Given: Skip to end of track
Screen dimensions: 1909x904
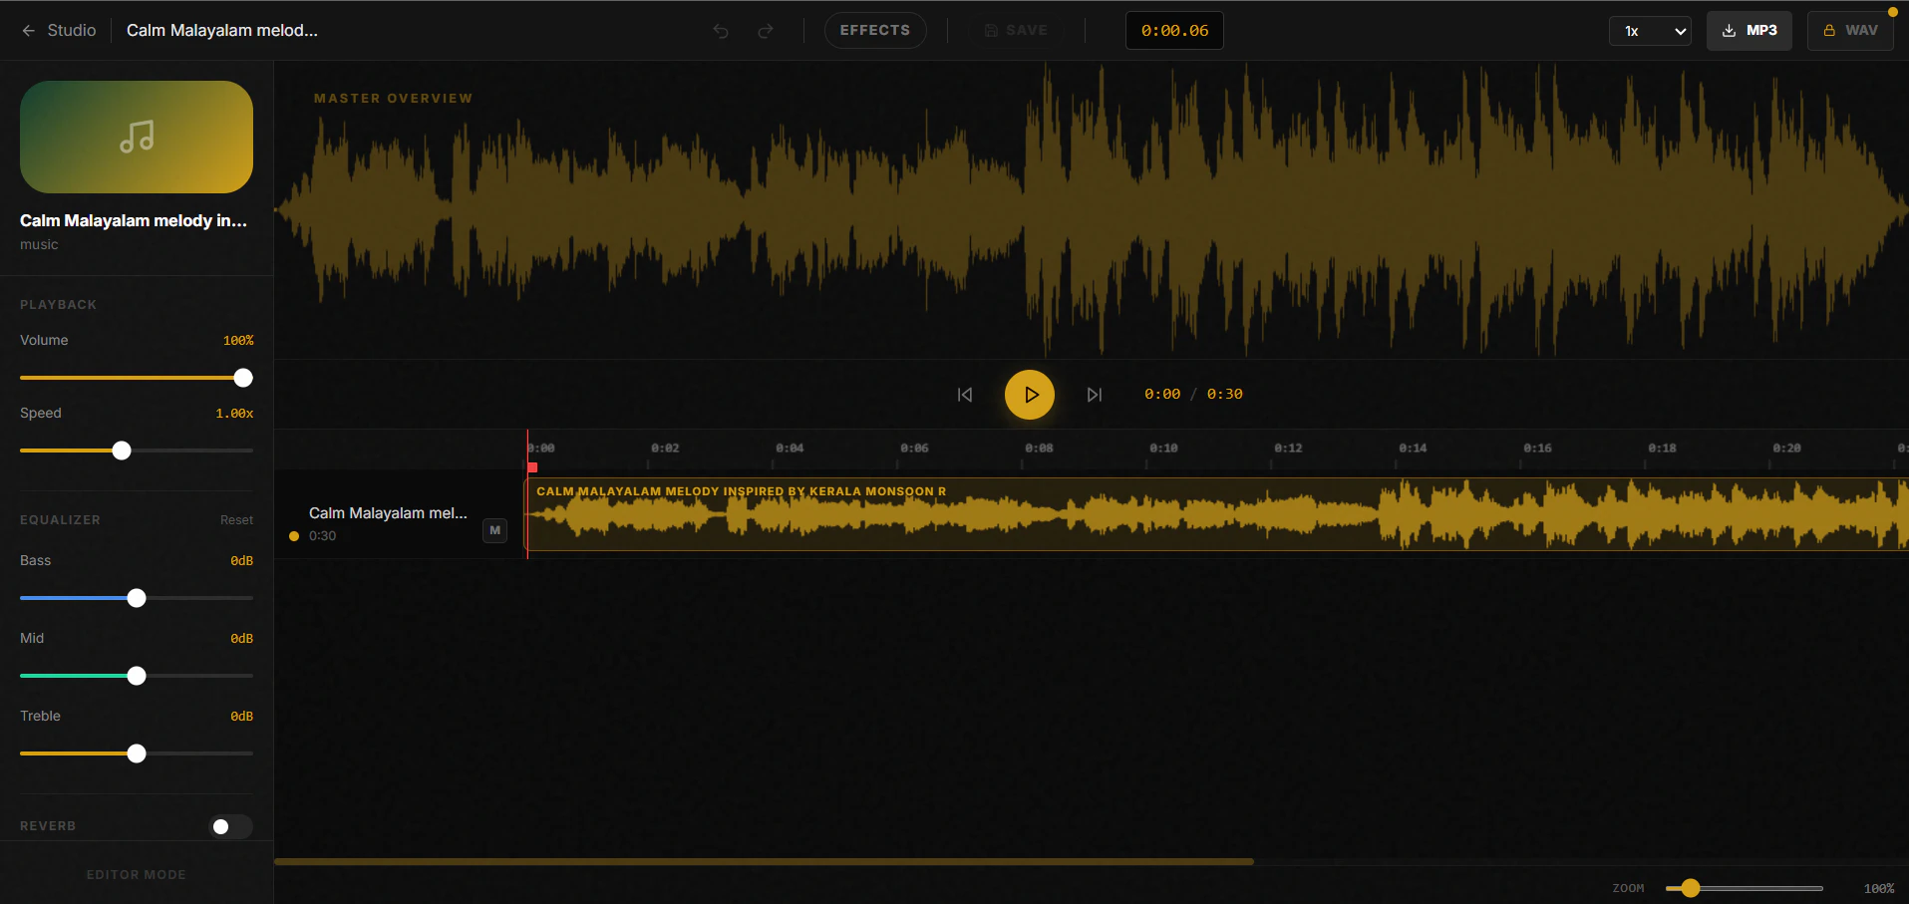Looking at the screenshot, I should tap(1095, 395).
